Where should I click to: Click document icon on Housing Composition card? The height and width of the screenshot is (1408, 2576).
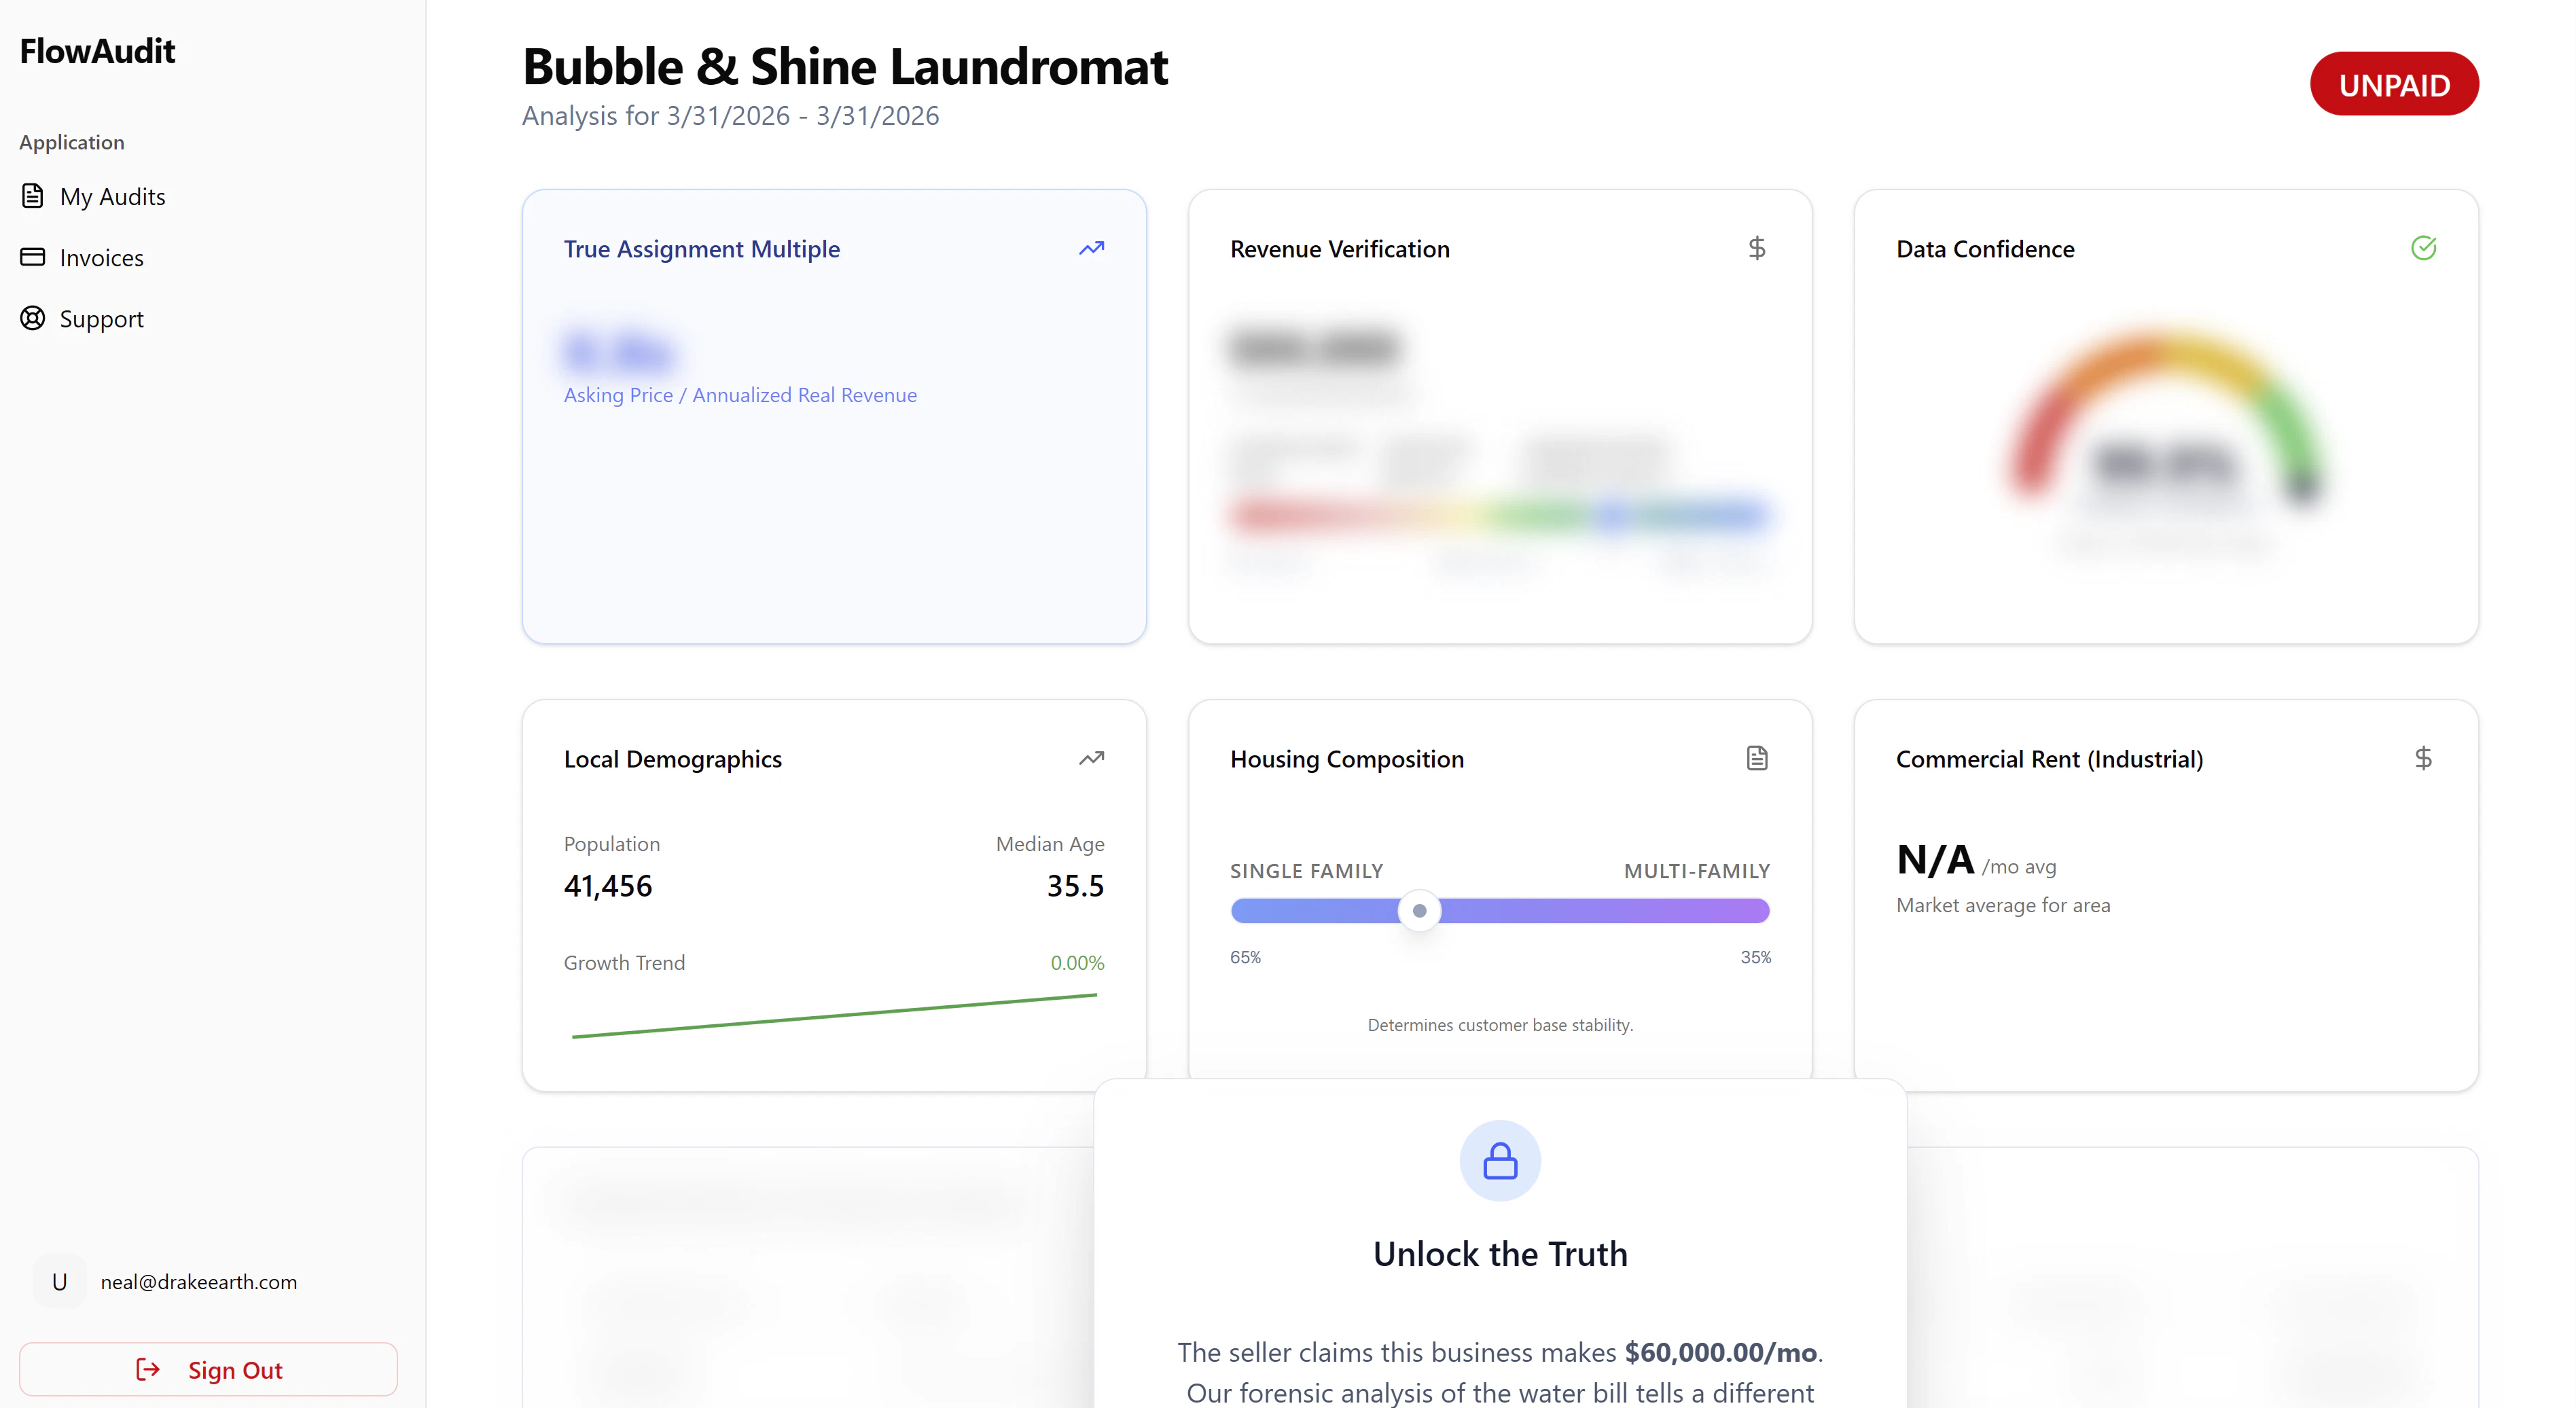point(1757,758)
